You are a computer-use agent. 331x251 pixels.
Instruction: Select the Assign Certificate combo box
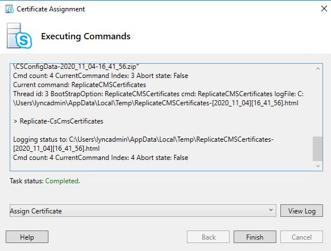click(142, 211)
